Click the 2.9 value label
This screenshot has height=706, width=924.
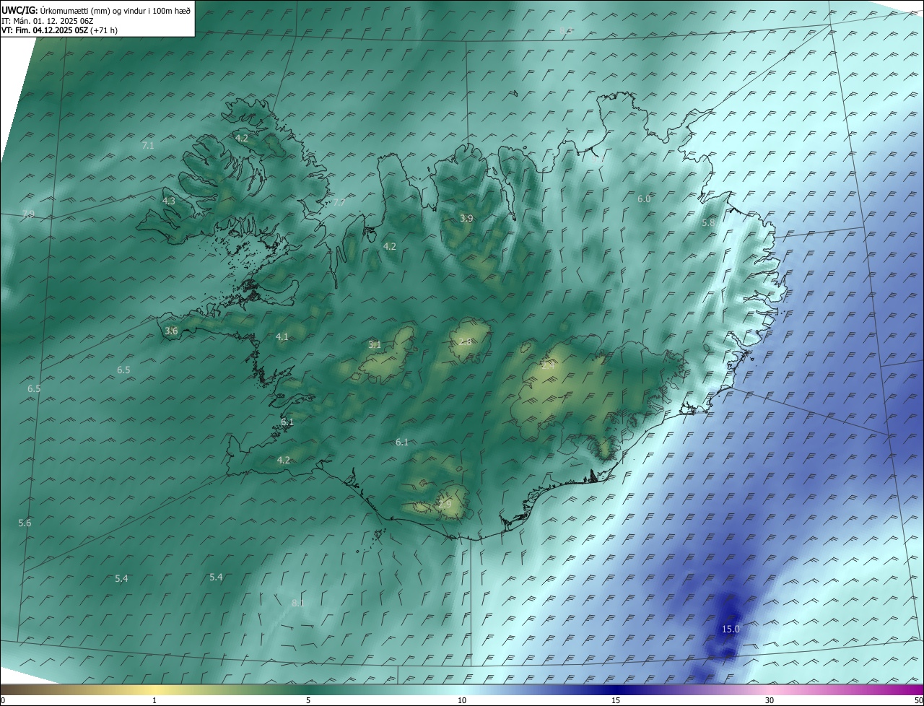pyautogui.click(x=445, y=503)
